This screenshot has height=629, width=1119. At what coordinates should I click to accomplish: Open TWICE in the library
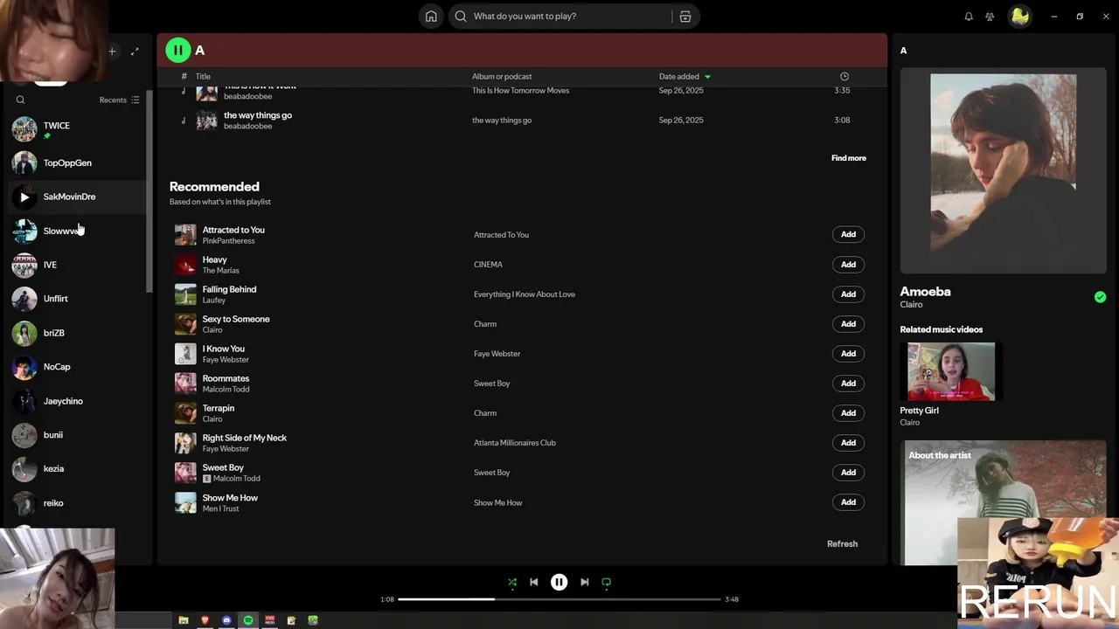tap(77, 129)
